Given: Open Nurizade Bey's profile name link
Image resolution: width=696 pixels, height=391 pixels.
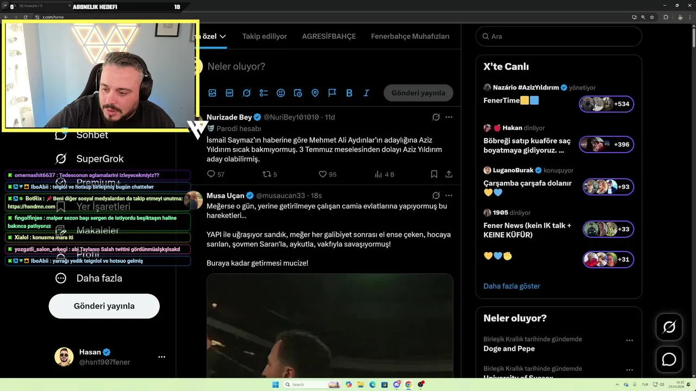Looking at the screenshot, I should pos(229,117).
